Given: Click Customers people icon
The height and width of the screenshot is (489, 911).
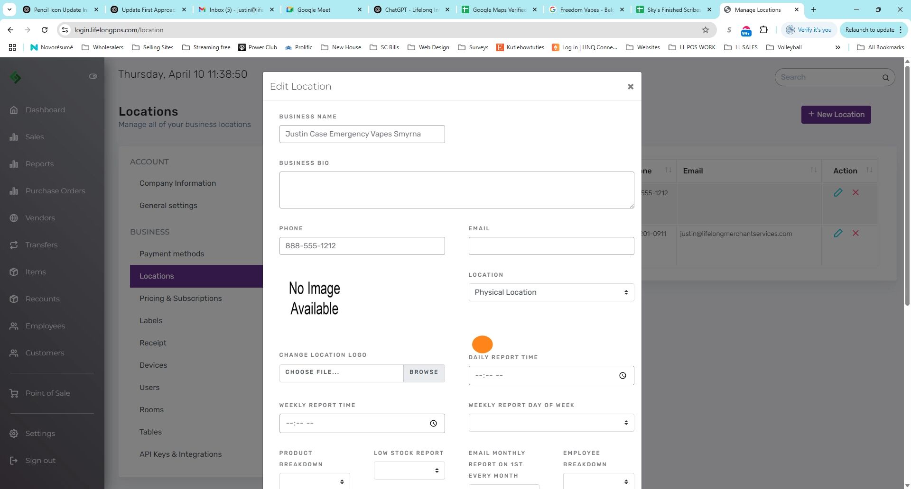Looking at the screenshot, I should coord(14,353).
